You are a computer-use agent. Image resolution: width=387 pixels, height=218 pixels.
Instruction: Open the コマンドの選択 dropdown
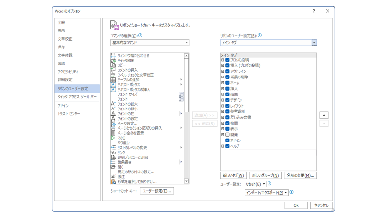click(149, 43)
